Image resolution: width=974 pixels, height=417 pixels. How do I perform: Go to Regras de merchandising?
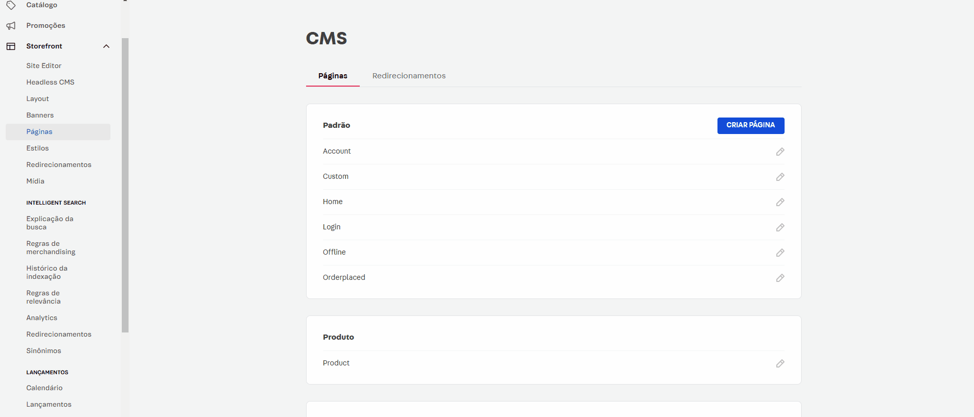(51, 247)
